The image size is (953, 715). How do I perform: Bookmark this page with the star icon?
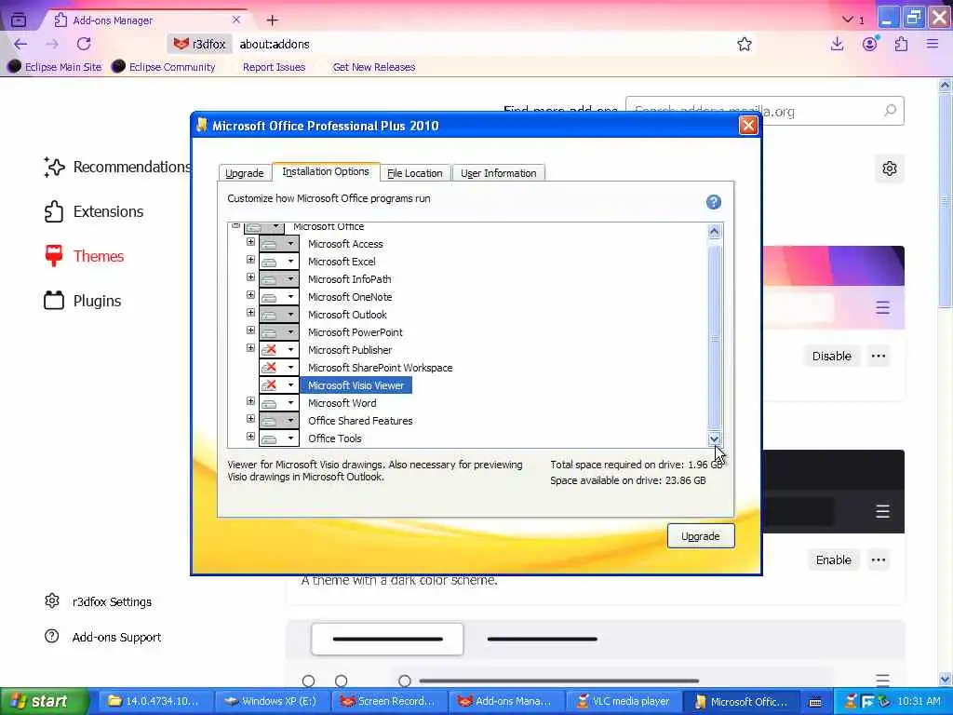click(744, 44)
